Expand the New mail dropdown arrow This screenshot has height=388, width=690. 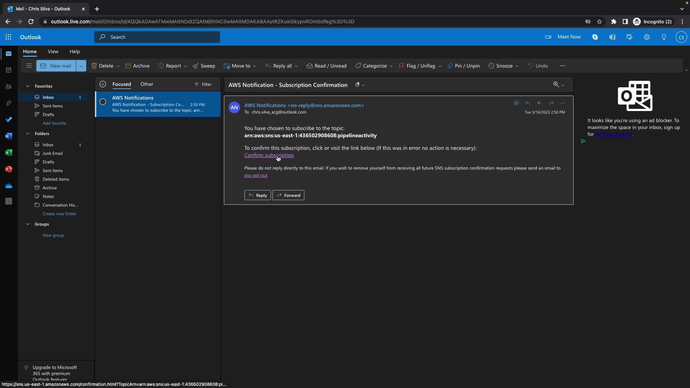[x=81, y=66]
